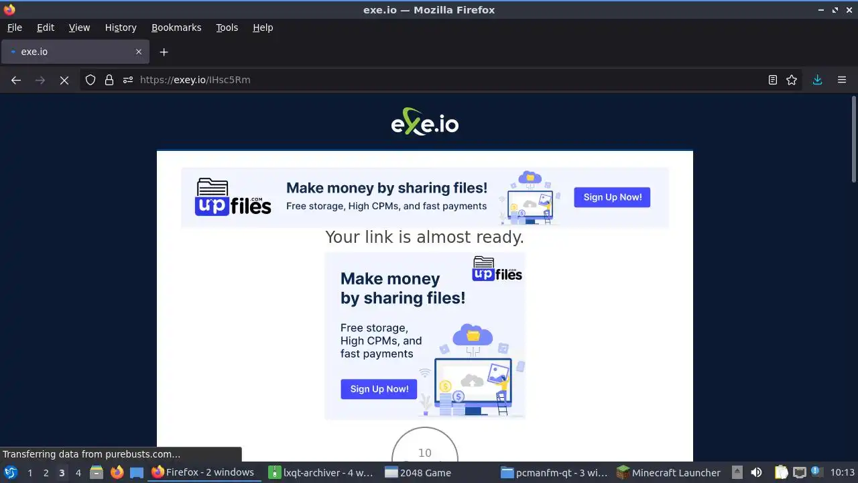Viewport: 858px width, 483px height.
Task: Switch to the lxqt-archiver taskbar entry
Action: coord(322,472)
